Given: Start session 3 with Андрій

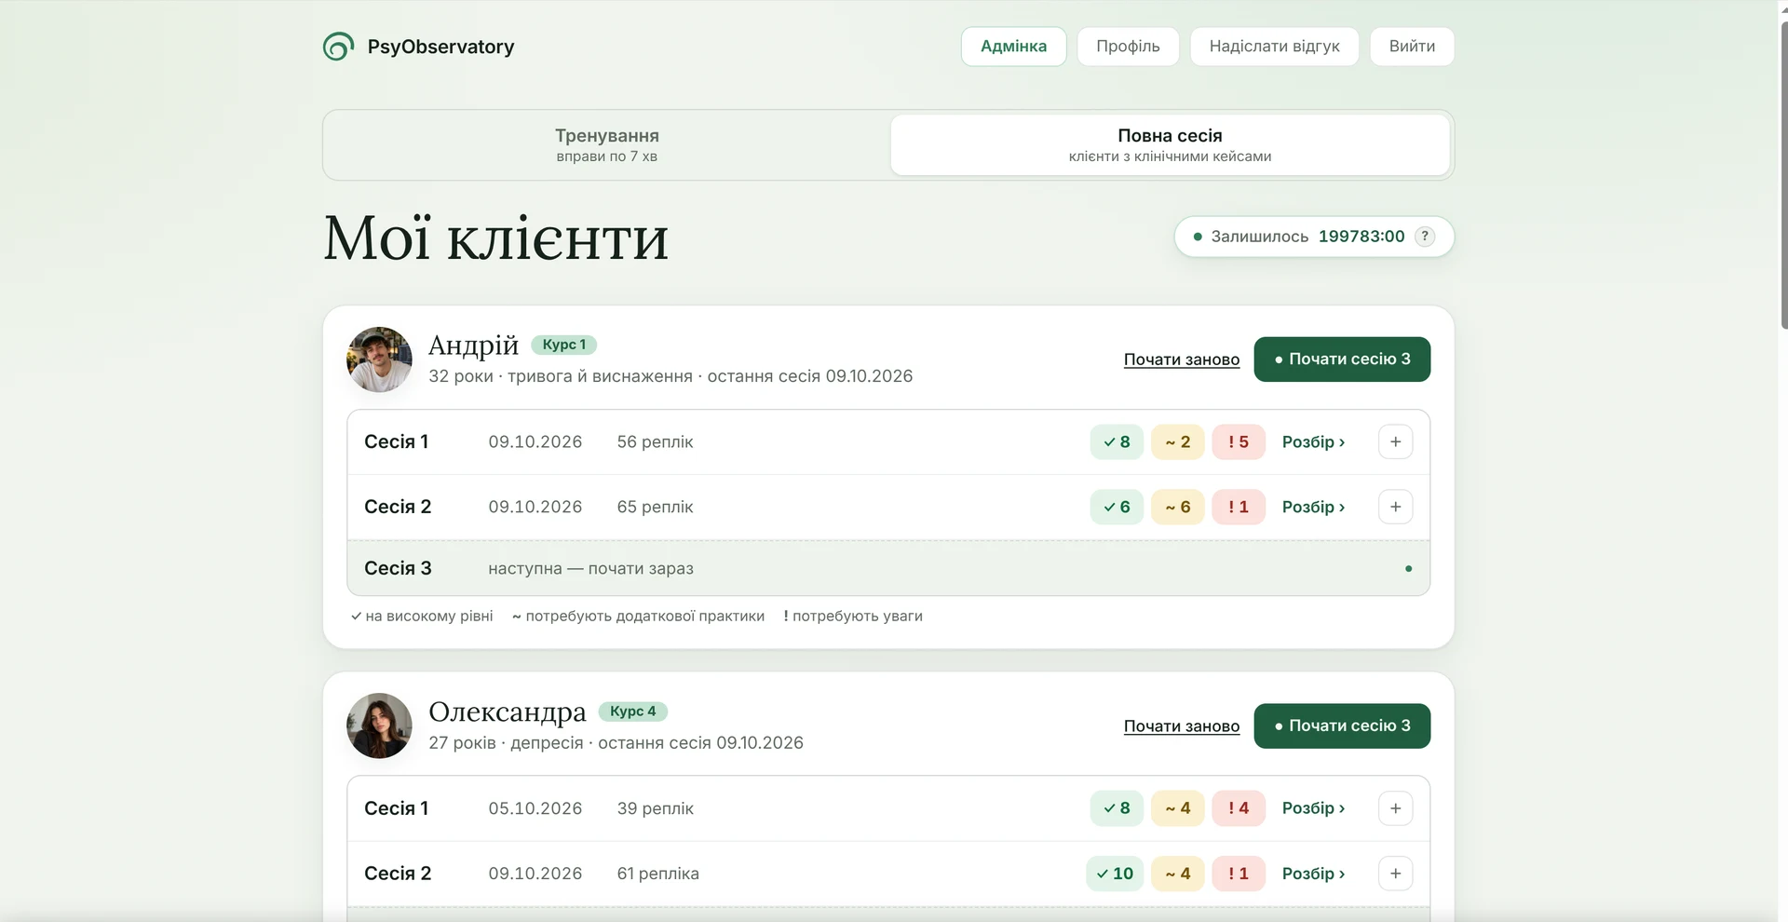Looking at the screenshot, I should (x=1342, y=359).
